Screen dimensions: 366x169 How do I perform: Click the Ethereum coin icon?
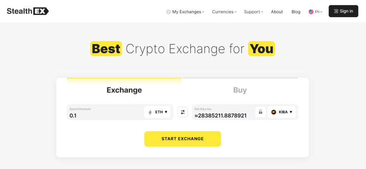[150, 112]
